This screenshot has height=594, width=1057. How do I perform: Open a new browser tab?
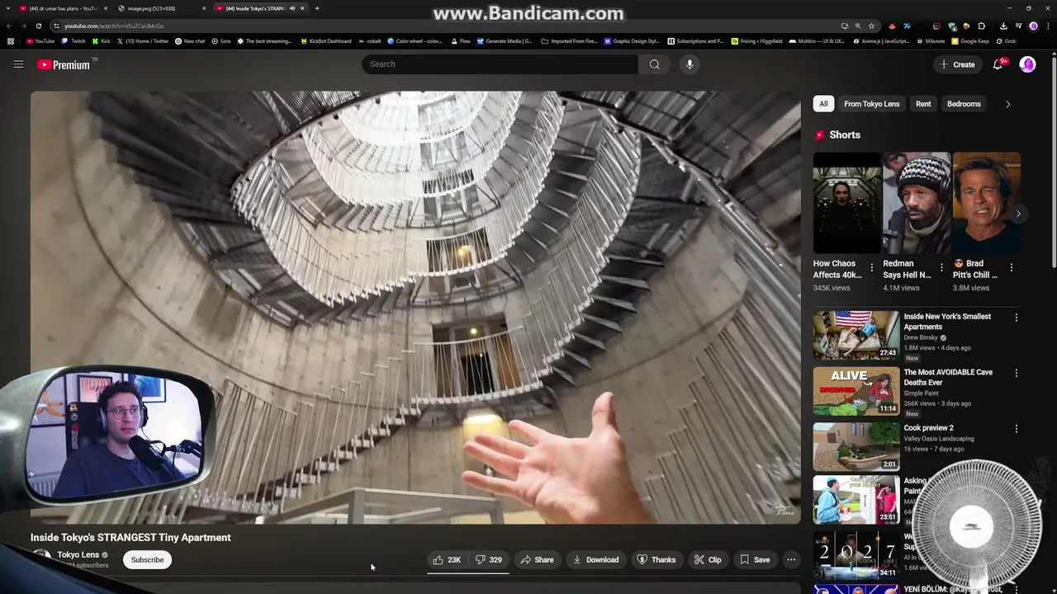tap(317, 8)
